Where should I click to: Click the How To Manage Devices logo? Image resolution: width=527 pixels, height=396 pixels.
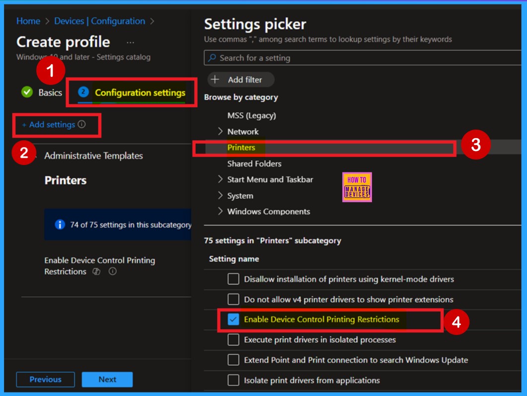[357, 187]
